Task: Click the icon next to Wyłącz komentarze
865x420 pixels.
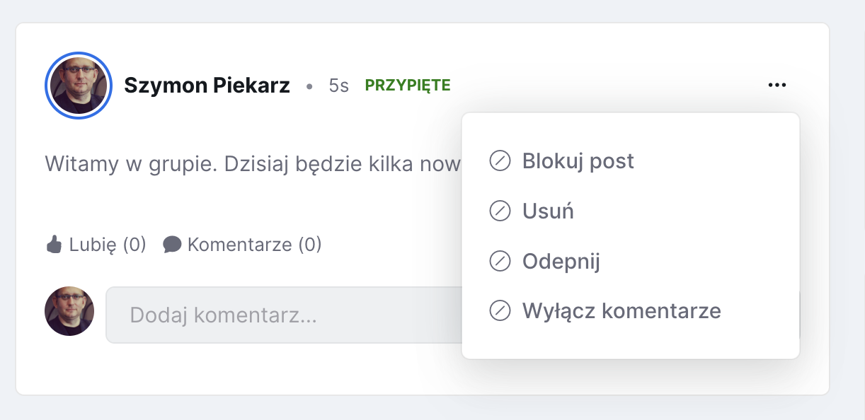Action: tap(500, 311)
